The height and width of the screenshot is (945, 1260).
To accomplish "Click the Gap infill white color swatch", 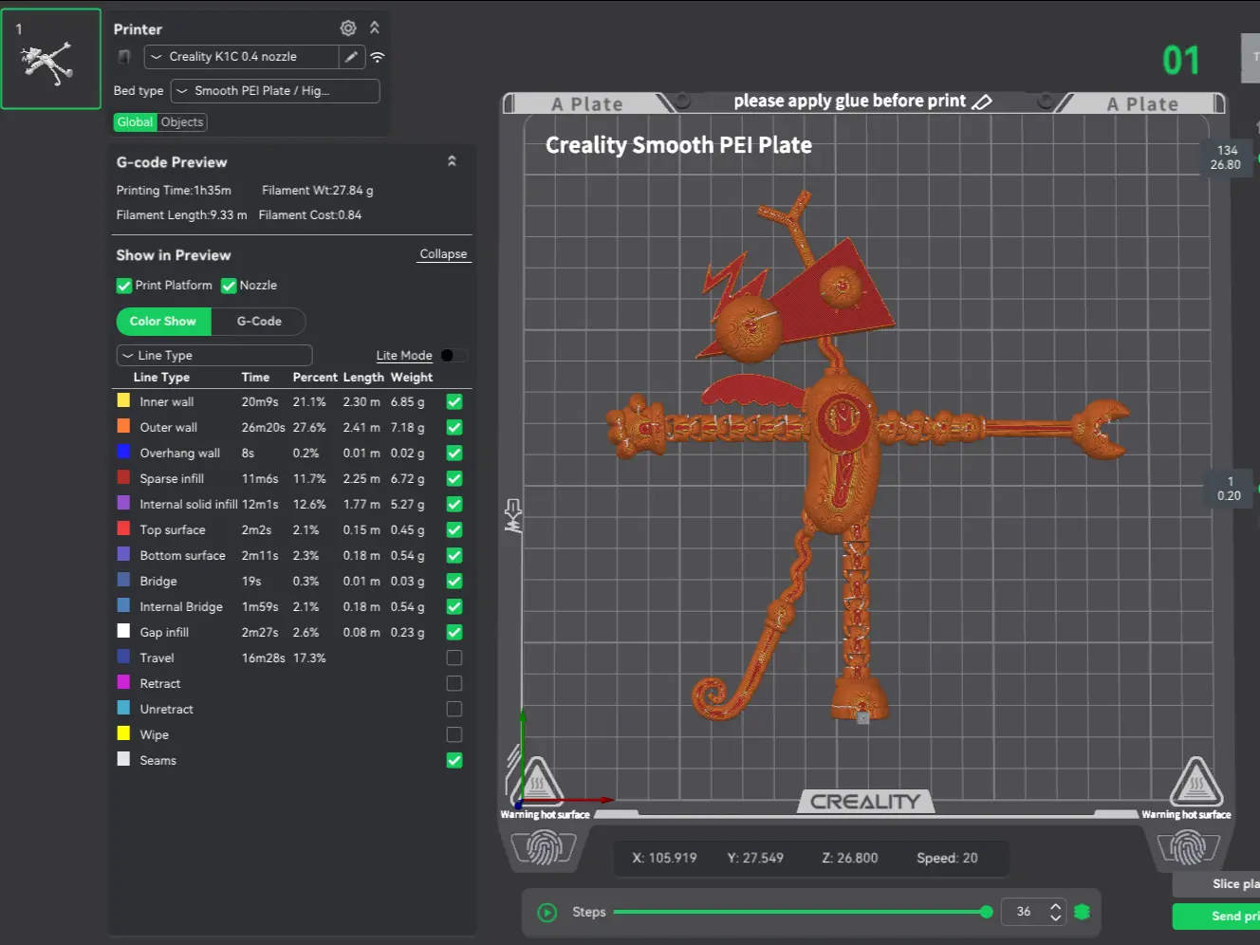I will pos(123,632).
